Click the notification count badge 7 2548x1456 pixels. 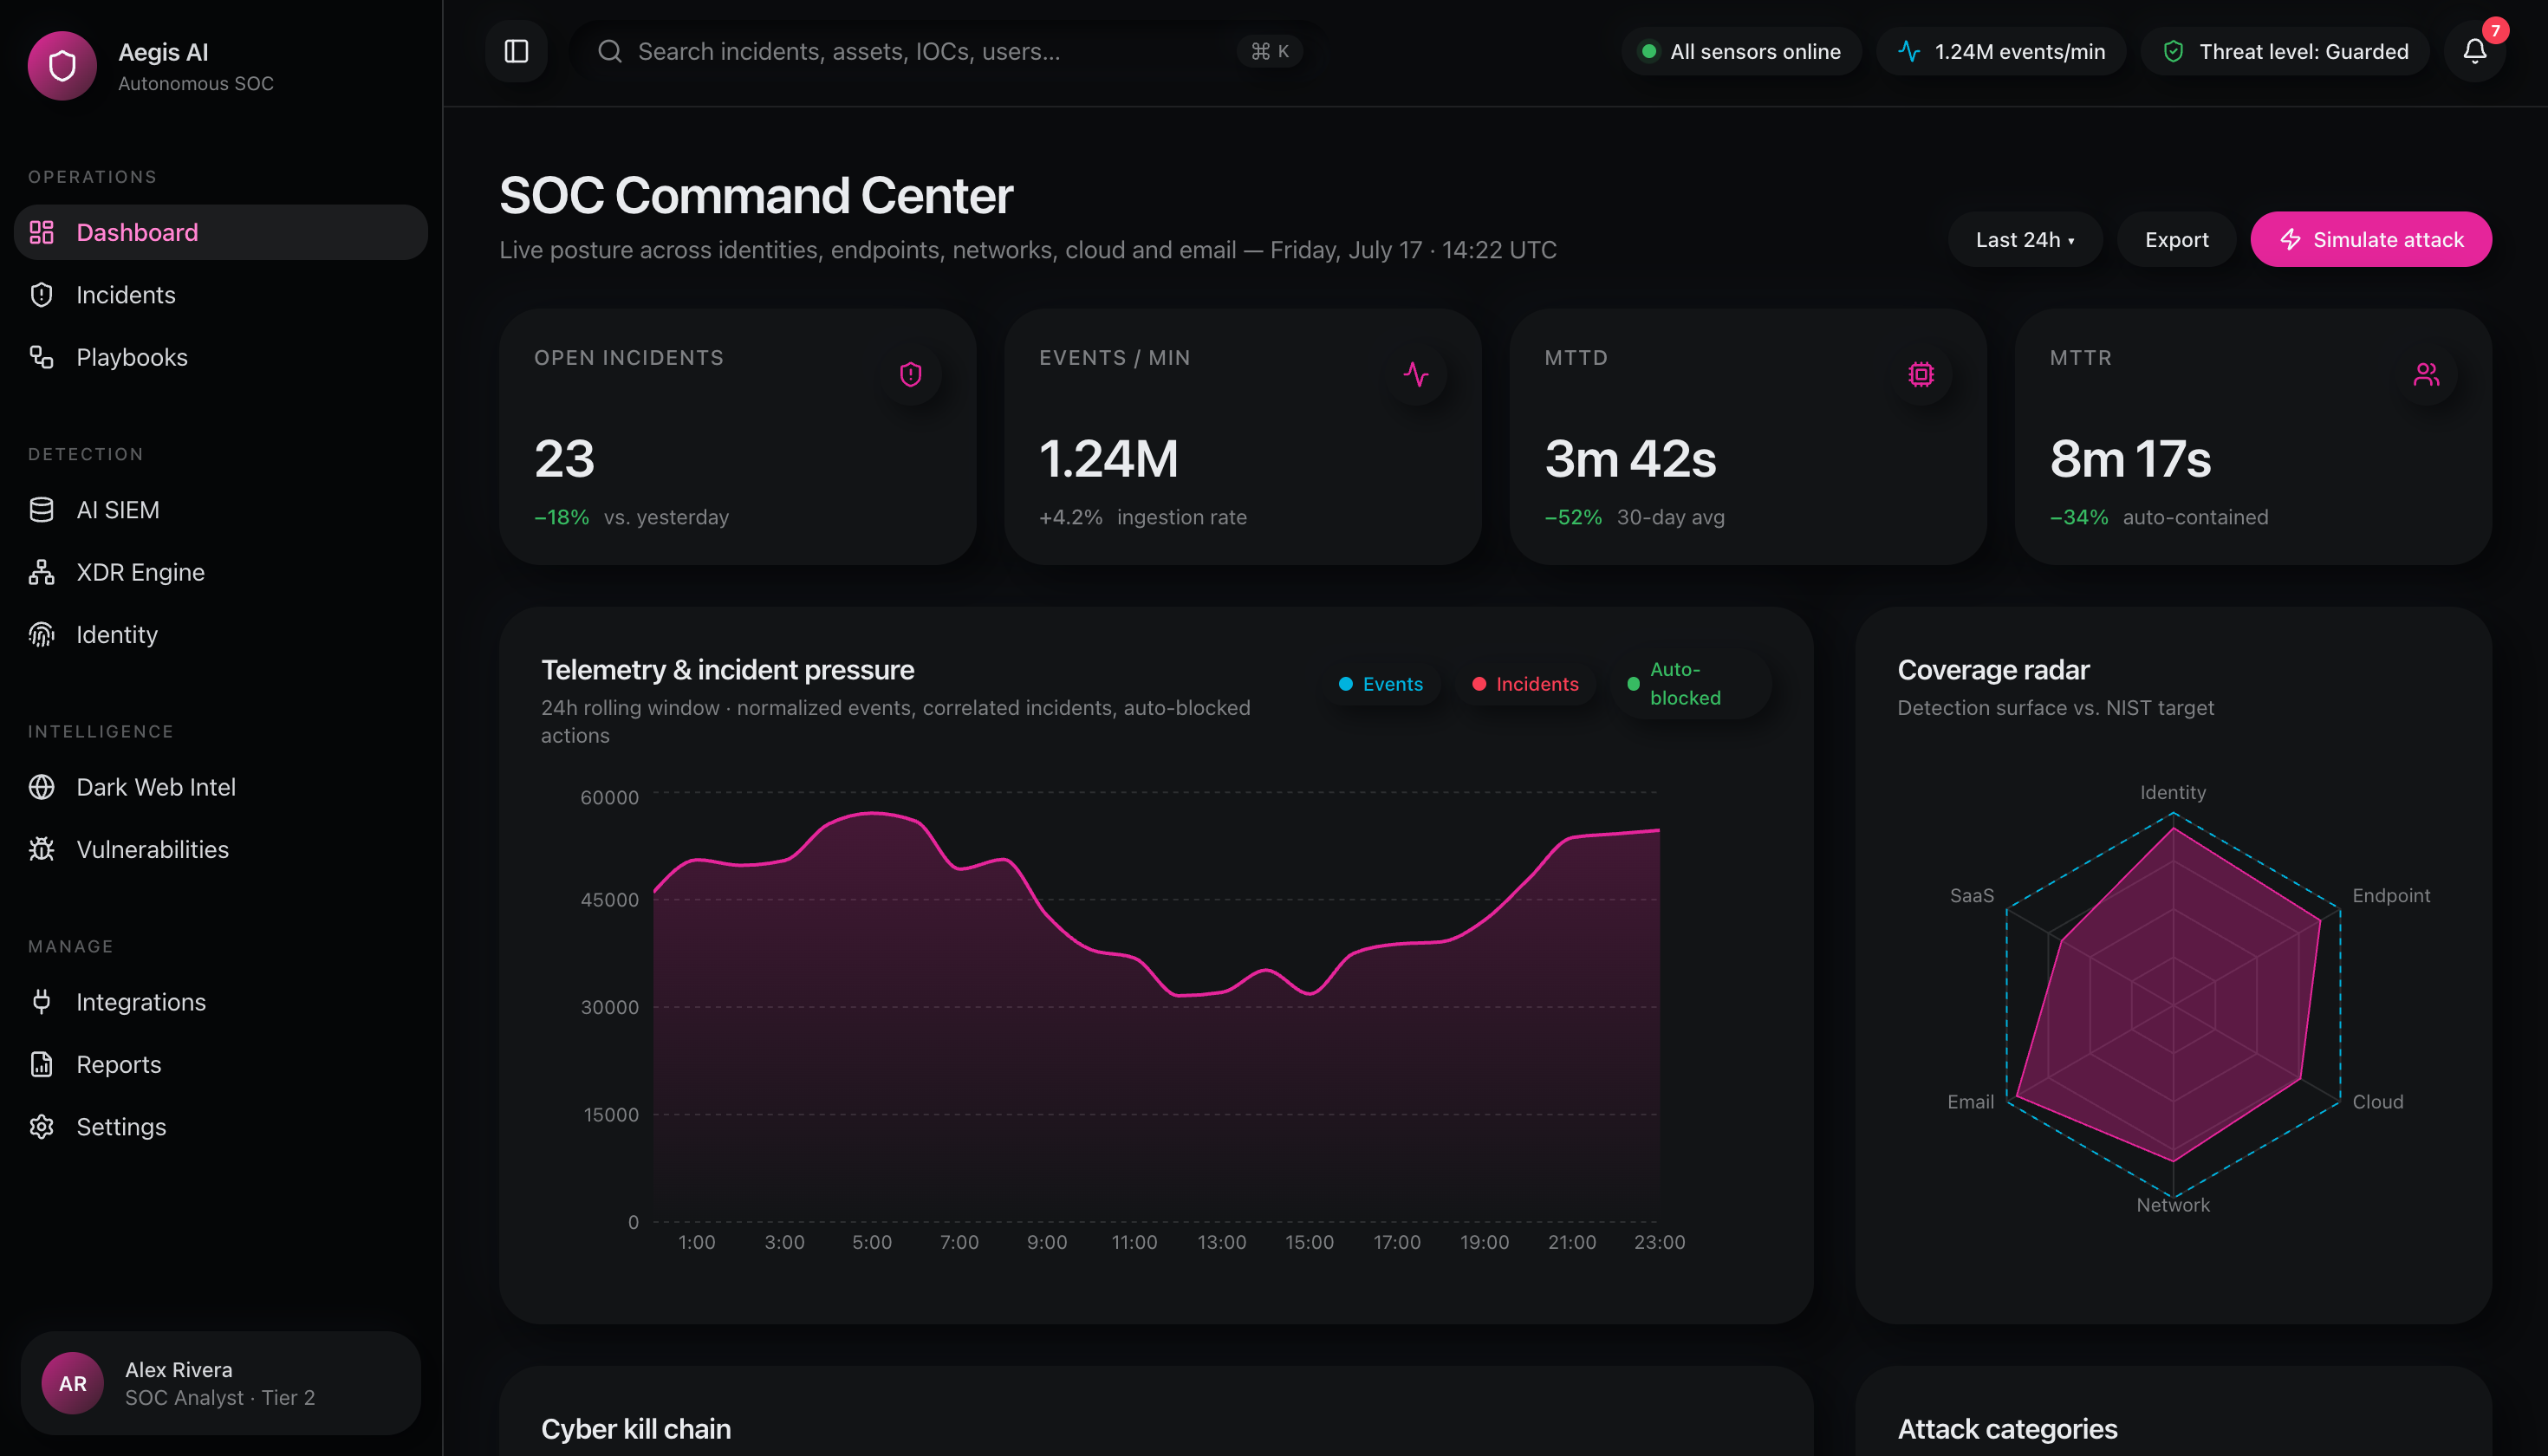[x=2494, y=30]
